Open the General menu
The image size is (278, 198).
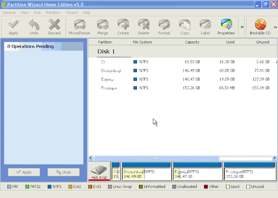(x=9, y=13)
